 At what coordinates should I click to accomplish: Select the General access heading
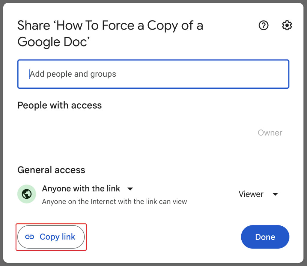[x=51, y=170]
